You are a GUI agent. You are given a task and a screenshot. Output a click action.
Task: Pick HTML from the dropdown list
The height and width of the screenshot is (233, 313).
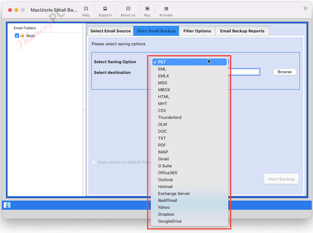click(x=189, y=97)
